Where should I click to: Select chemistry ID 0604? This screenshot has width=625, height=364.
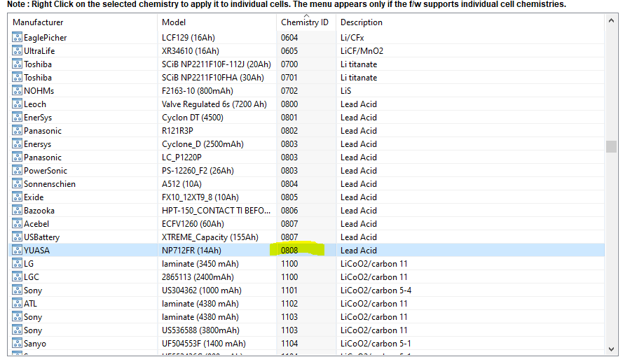pyautogui.click(x=289, y=38)
